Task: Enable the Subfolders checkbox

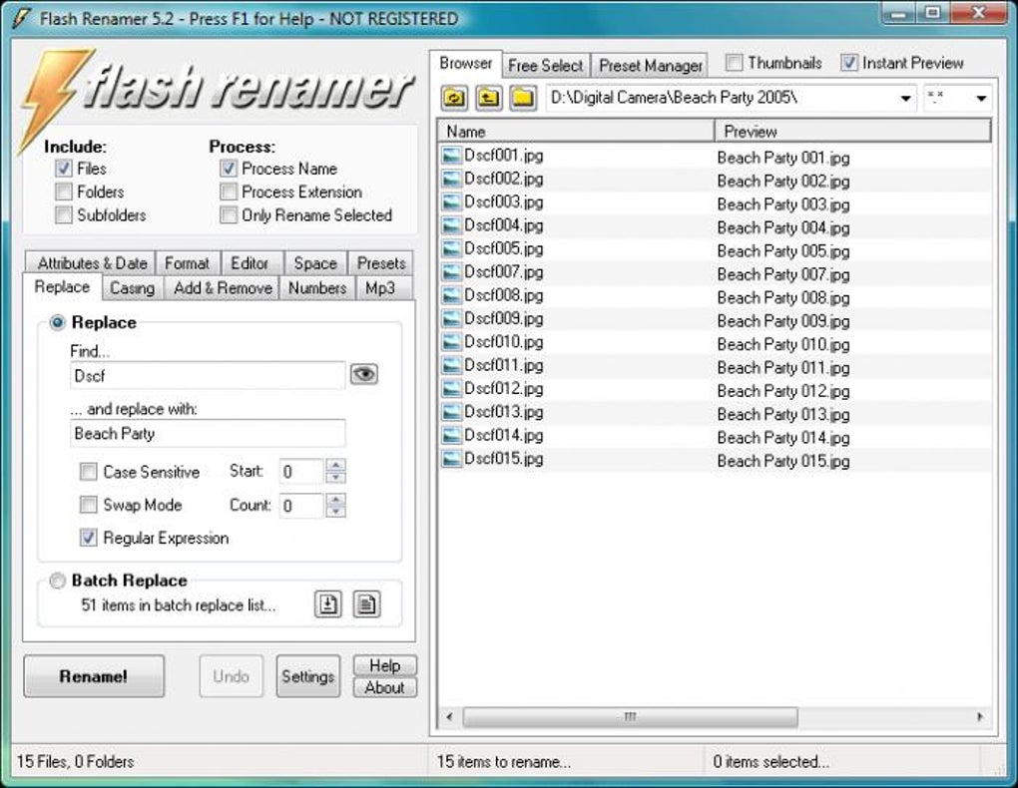Action: click(x=64, y=214)
